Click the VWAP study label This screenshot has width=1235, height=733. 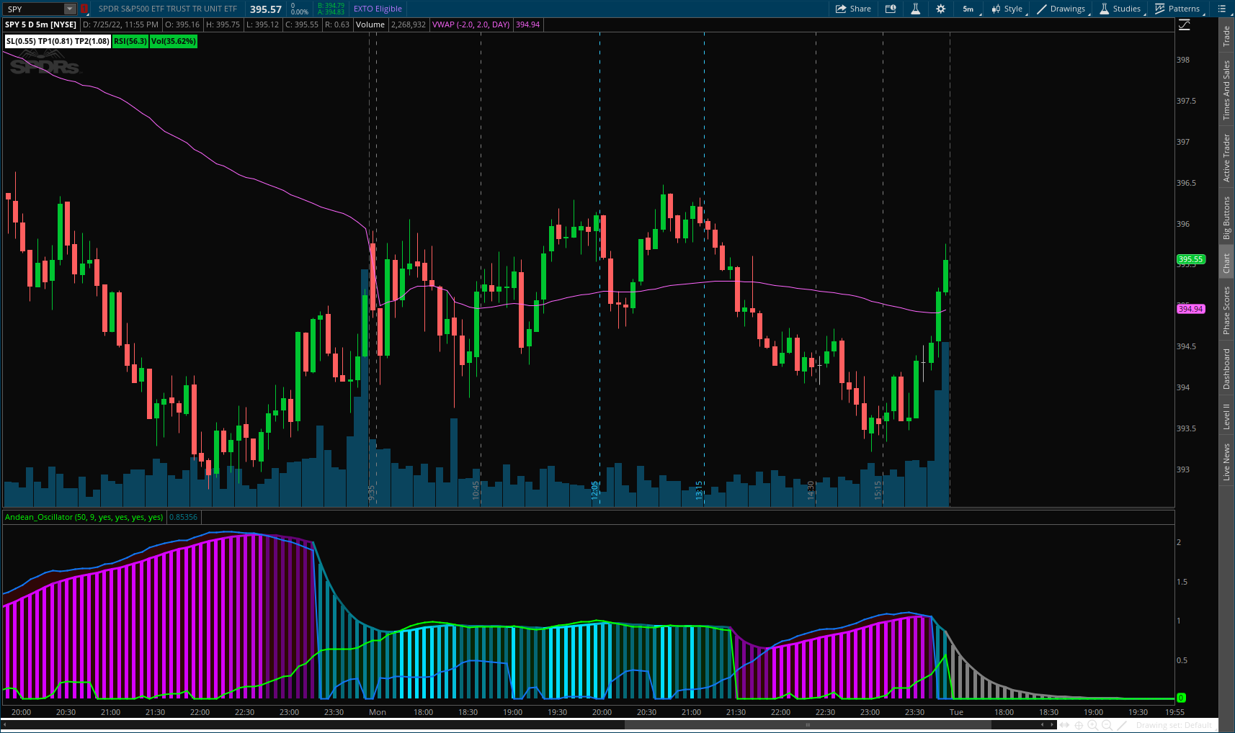pyautogui.click(x=471, y=24)
